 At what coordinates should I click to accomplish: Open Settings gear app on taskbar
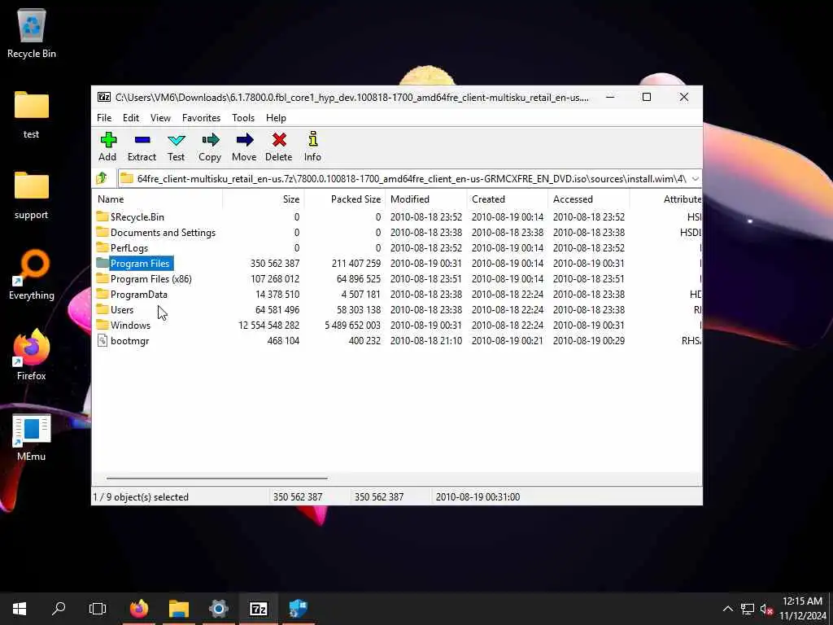(x=218, y=609)
